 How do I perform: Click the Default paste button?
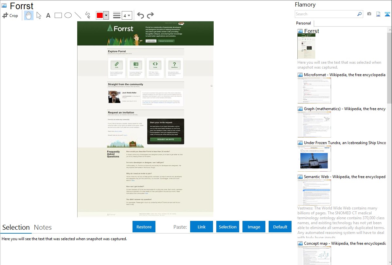pos(280,227)
